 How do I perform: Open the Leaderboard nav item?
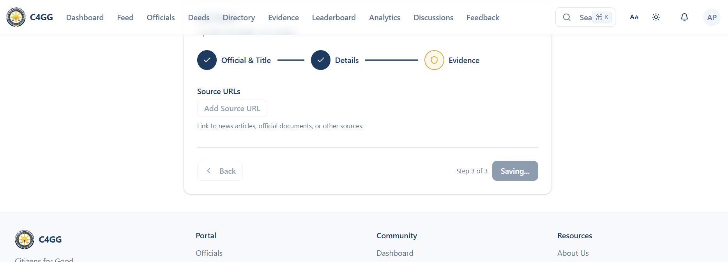pyautogui.click(x=334, y=17)
